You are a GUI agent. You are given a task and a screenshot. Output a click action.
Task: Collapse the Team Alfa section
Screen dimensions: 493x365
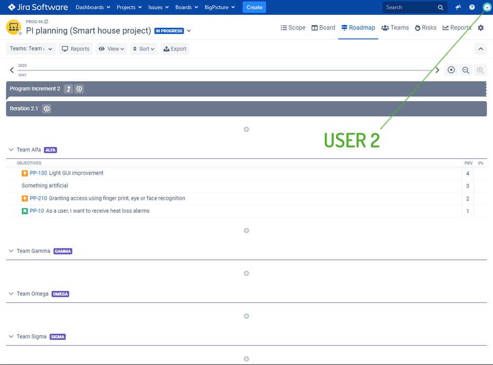[11, 149]
